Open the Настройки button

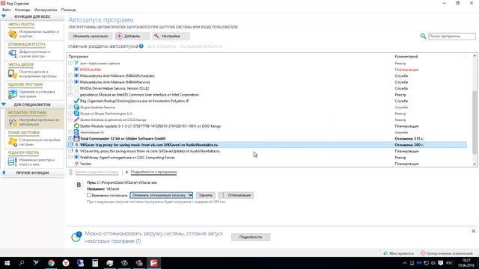[x=171, y=37]
